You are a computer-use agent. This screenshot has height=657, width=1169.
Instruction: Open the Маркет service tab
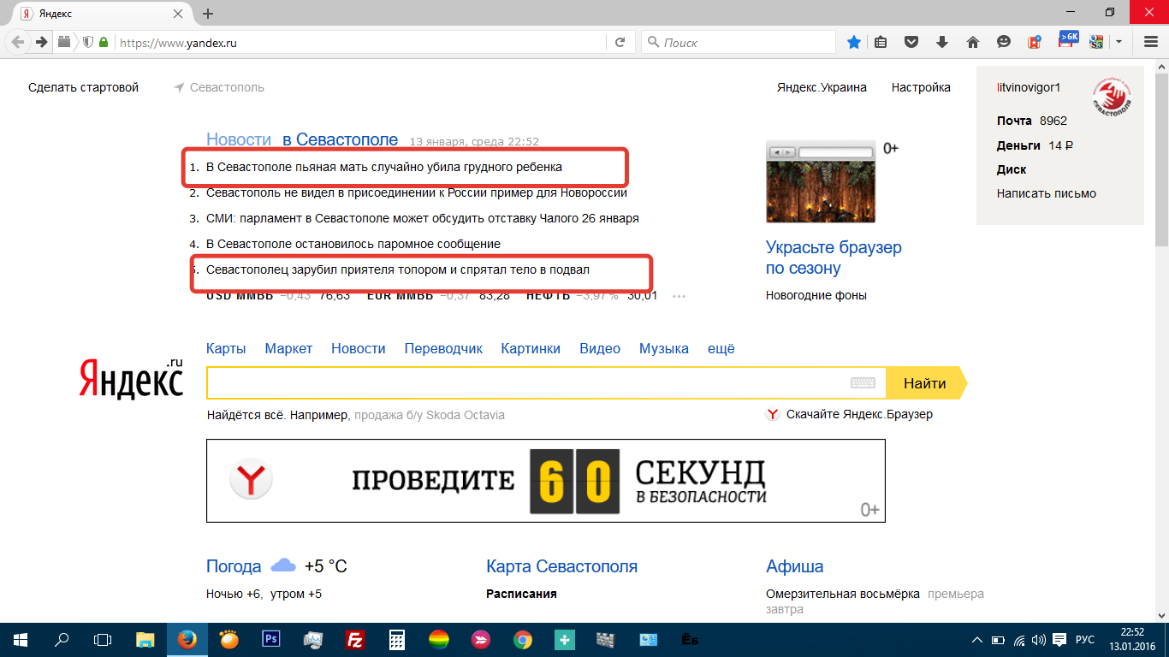click(x=288, y=348)
